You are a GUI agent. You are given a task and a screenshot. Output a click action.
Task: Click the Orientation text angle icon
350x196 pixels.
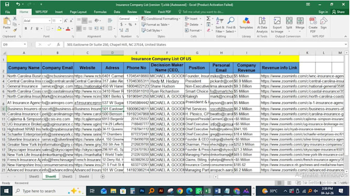(97, 21)
